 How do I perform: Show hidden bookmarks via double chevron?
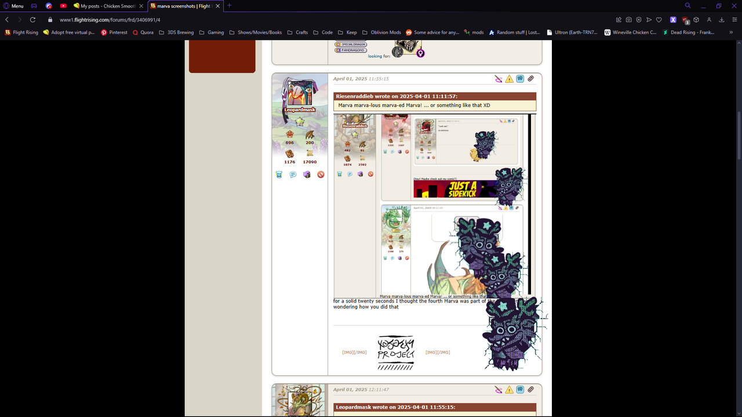(x=731, y=32)
